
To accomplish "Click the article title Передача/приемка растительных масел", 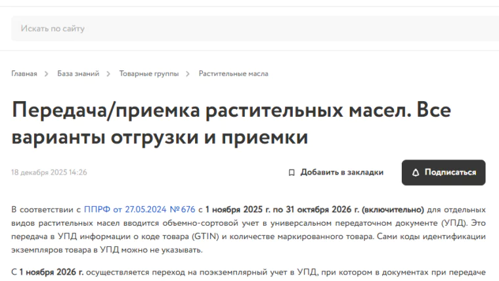I will coord(231,112).
